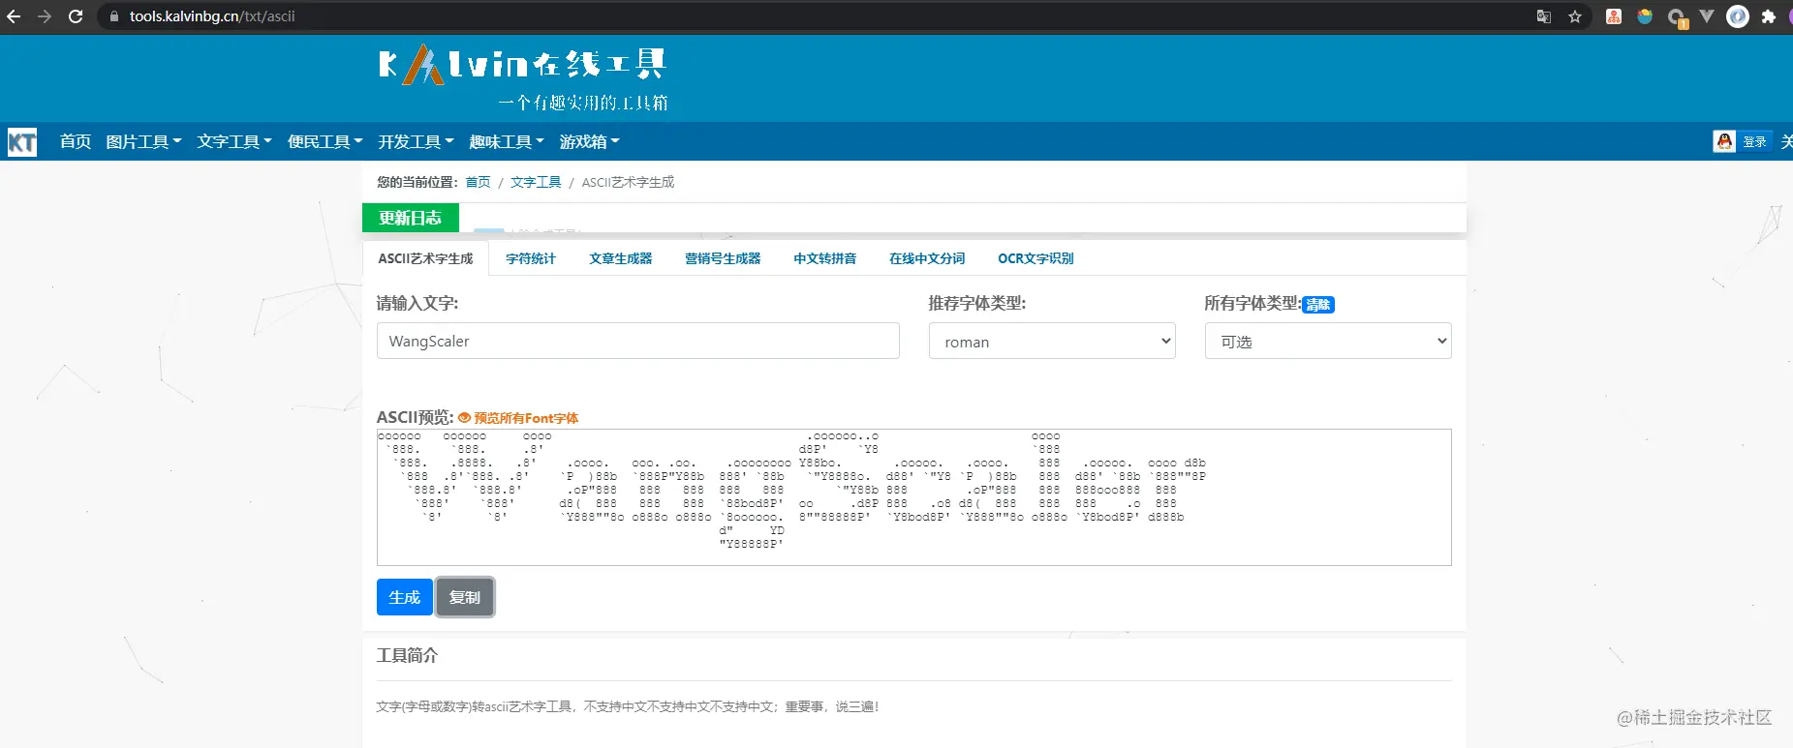The width and height of the screenshot is (1793, 748).
Task: Expand the 图片工具 menu
Action: click(143, 141)
